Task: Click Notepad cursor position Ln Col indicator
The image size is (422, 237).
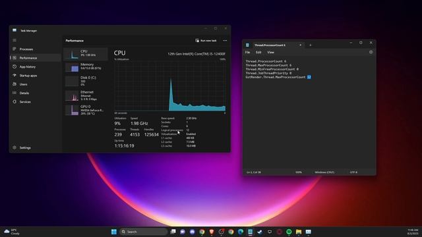Action: [254, 172]
